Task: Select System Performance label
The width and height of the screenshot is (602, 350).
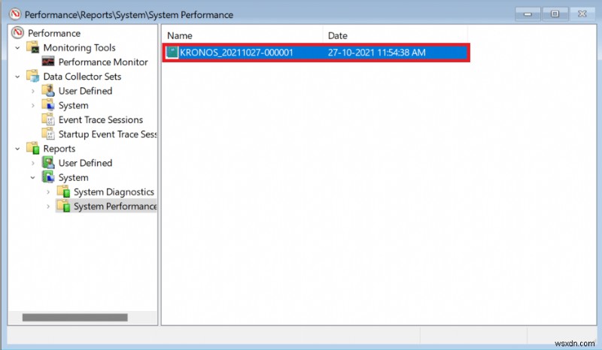Action: click(115, 207)
